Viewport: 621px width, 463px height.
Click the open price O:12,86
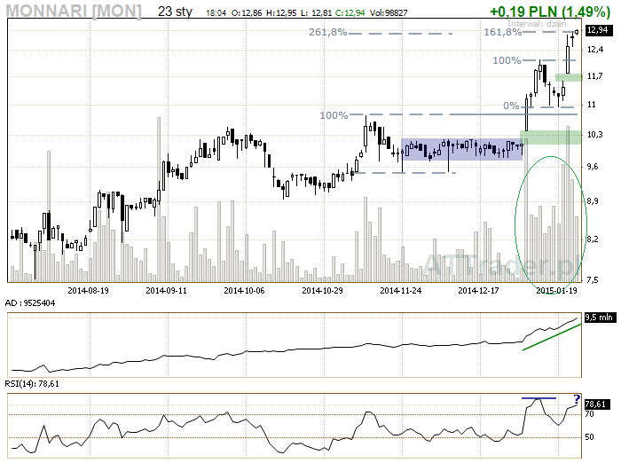point(247,13)
